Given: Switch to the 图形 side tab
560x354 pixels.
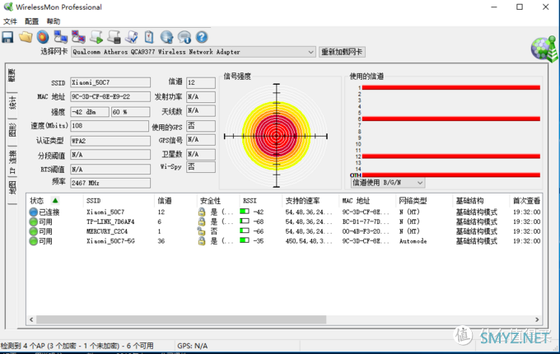Looking at the screenshot, I should (x=12, y=129).
